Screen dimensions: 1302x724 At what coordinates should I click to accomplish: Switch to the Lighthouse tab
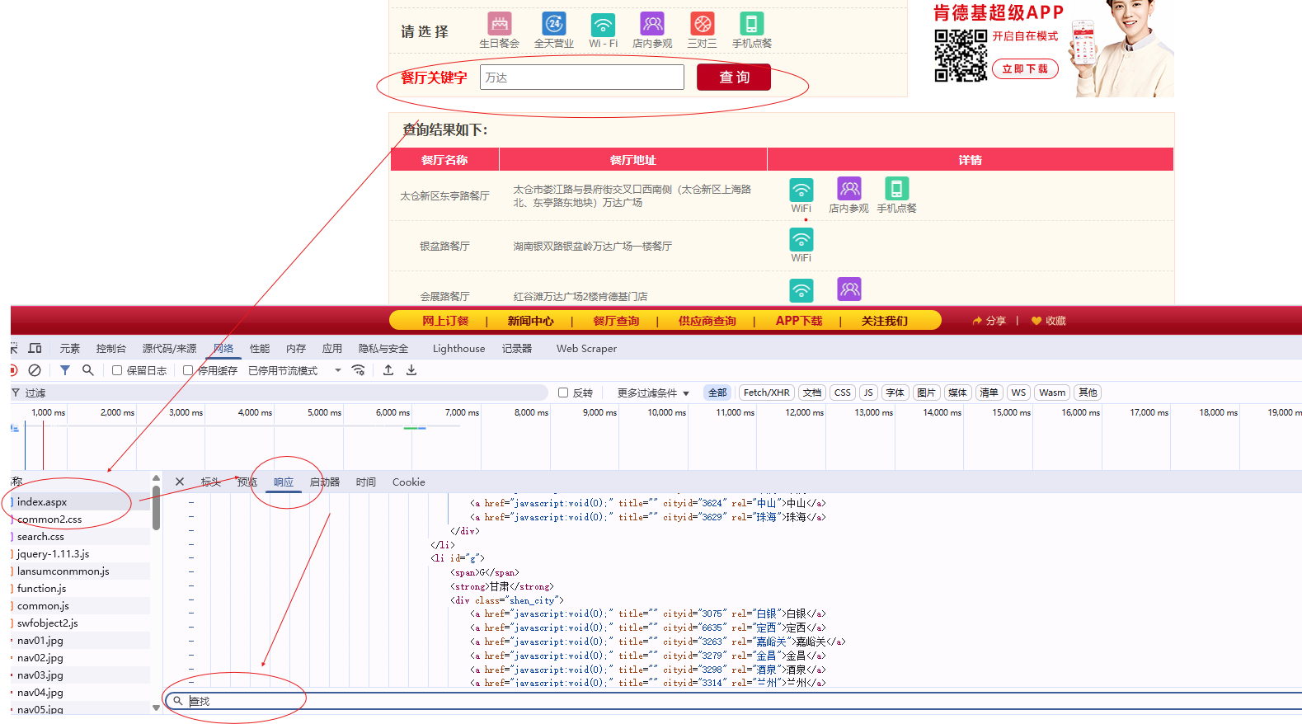458,348
